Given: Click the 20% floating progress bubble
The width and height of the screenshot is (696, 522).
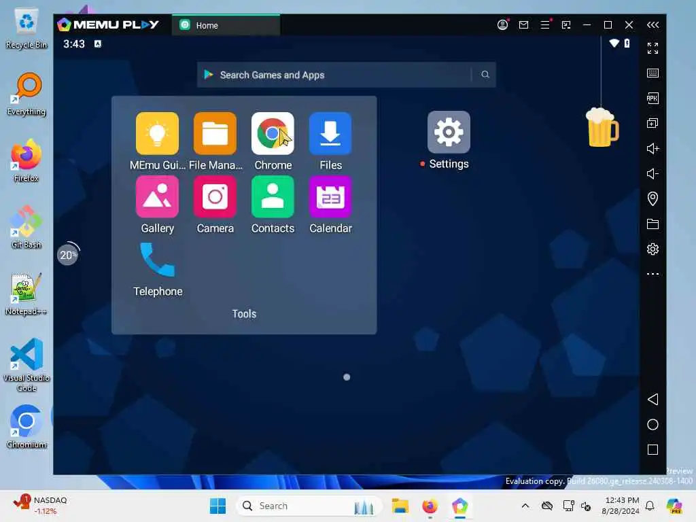Looking at the screenshot, I should tap(68, 255).
